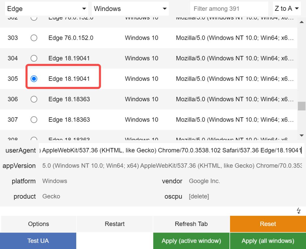Click Refresh Tab

(x=191, y=224)
